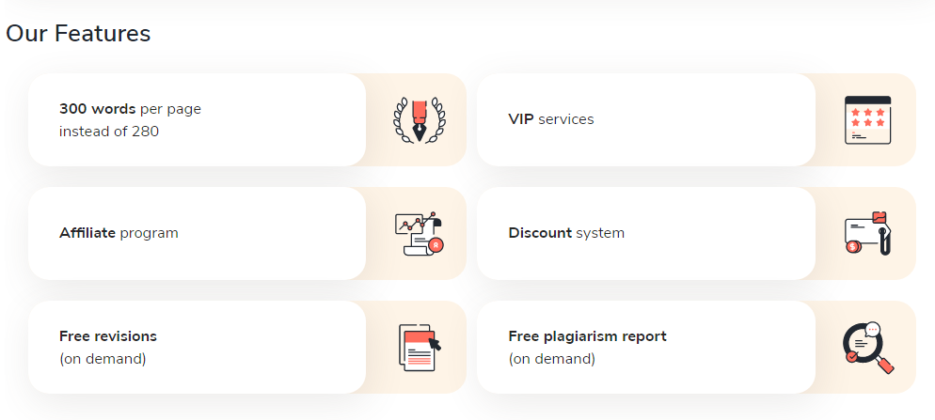Image resolution: width=935 pixels, height=420 pixels.
Task: Select the Free revisions feature card
Action: pos(246,348)
